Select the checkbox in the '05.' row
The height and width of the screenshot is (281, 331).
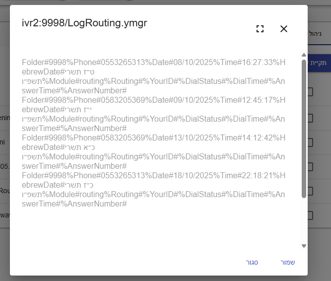click(x=310, y=167)
